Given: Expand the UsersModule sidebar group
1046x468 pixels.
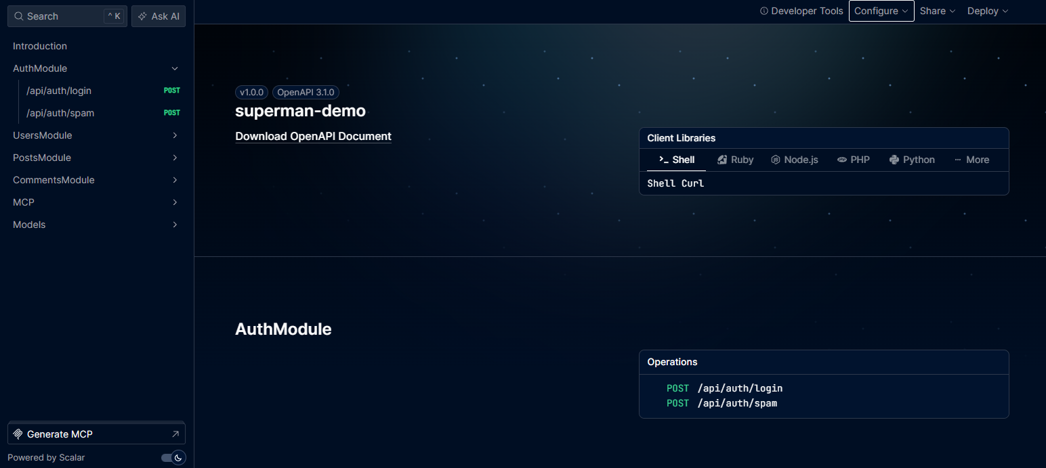Looking at the screenshot, I should 93,135.
